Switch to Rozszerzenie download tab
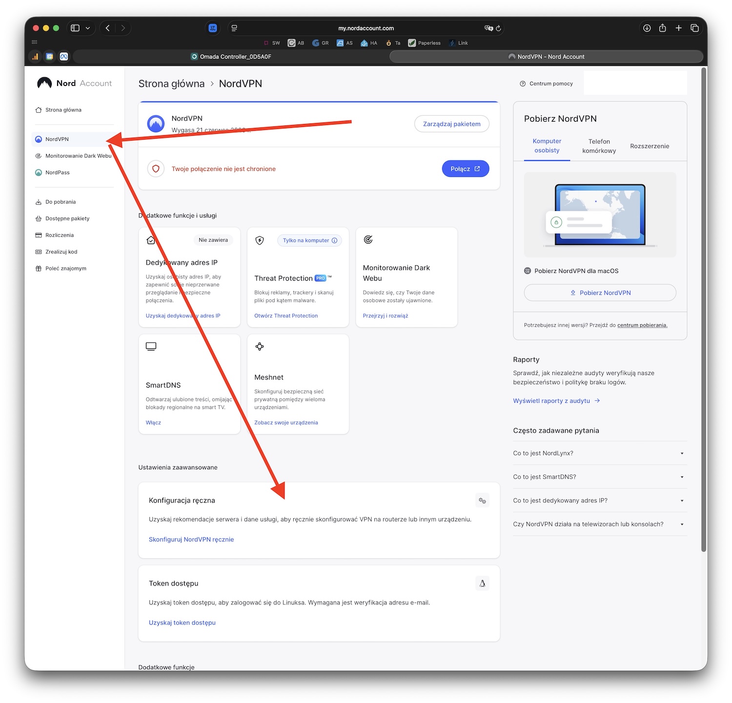Viewport: 732px width, 703px height. [x=650, y=146]
